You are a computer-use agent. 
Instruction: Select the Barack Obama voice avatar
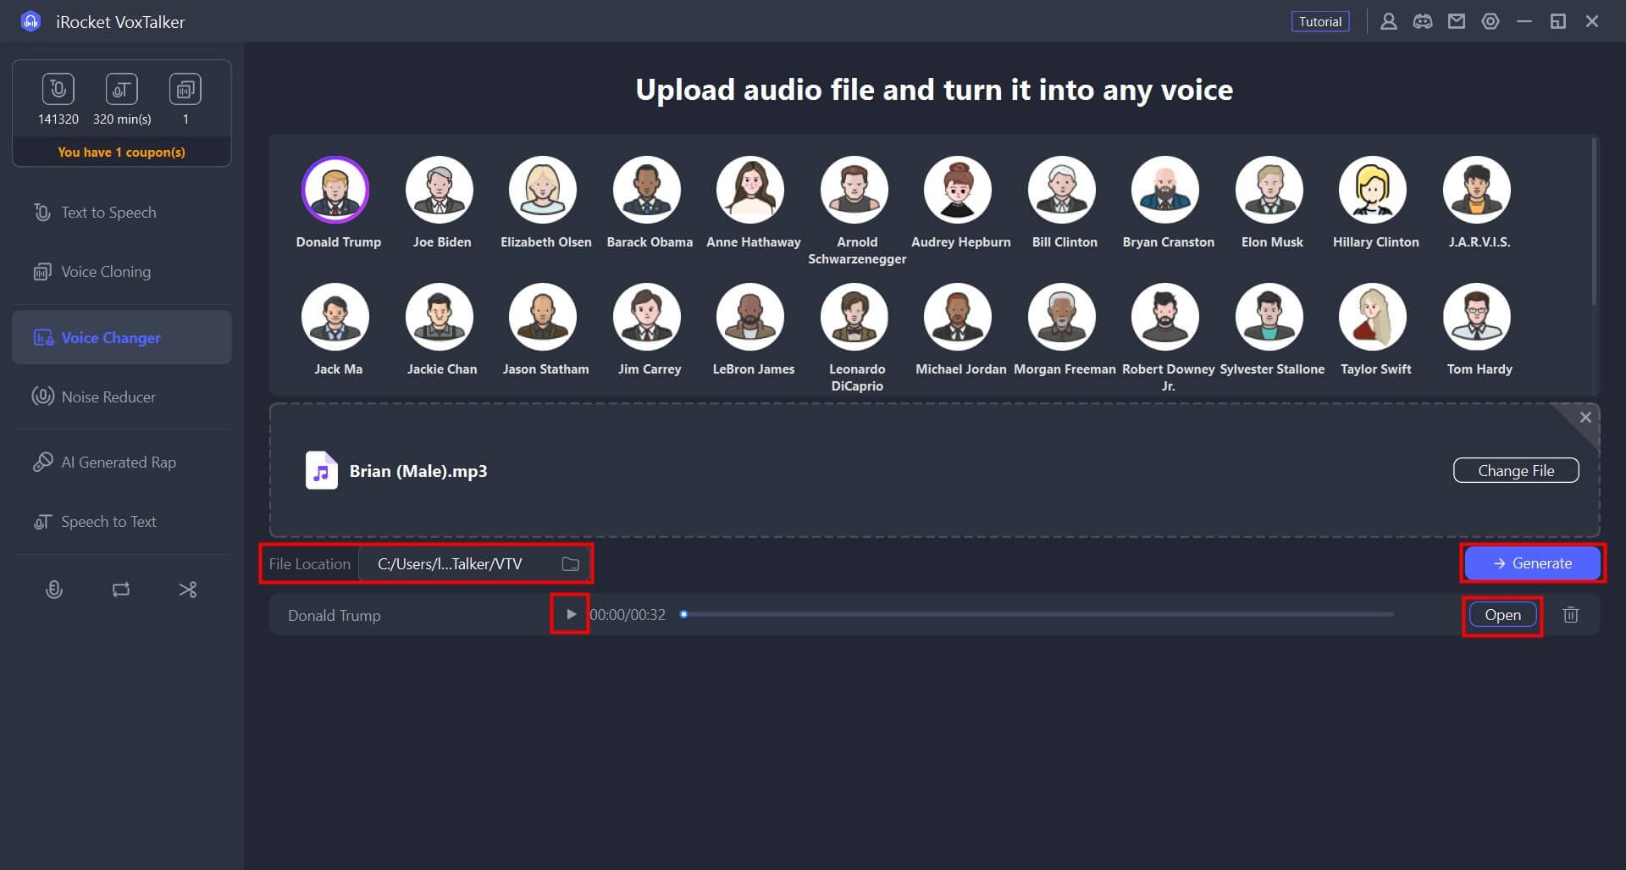(647, 190)
